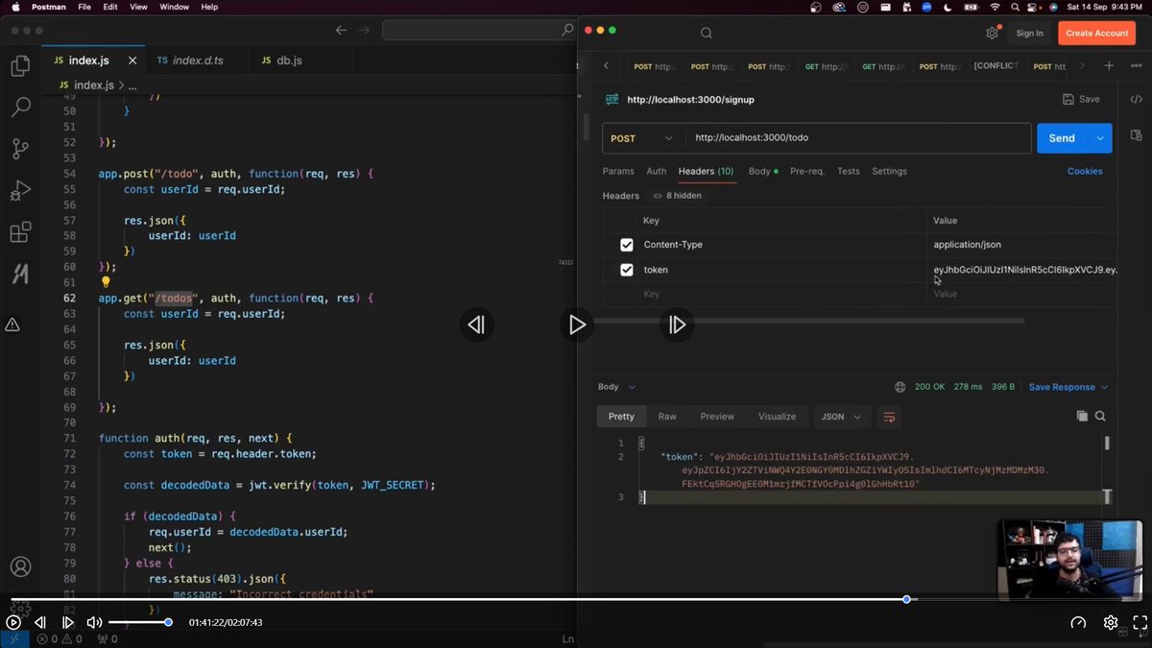This screenshot has height=648, width=1152.
Task: Open the Window menu in macOS menu bar
Action: 174,7
